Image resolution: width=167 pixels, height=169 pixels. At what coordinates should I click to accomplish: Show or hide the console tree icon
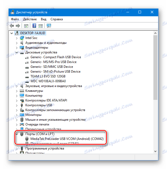pos(26,26)
